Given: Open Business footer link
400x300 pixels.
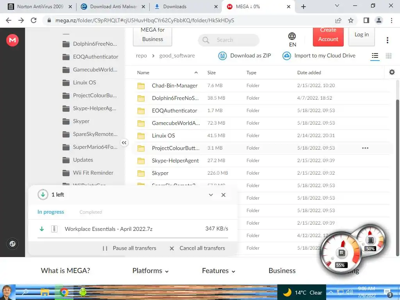Looking at the screenshot, I should tap(282, 271).
